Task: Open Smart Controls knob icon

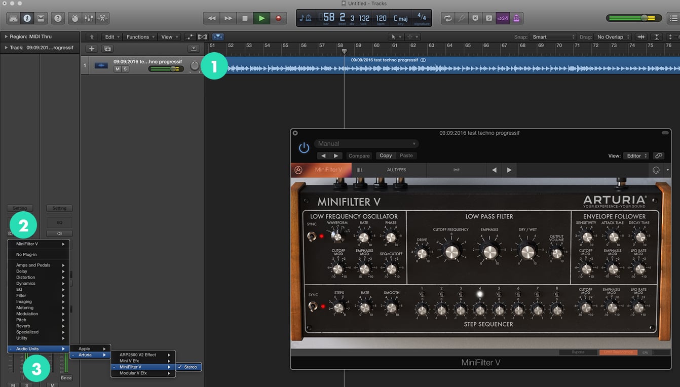Action: point(75,18)
